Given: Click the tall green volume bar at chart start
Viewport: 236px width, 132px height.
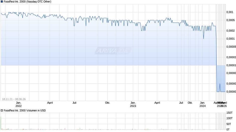Looking at the screenshot, I should pos(1,123).
